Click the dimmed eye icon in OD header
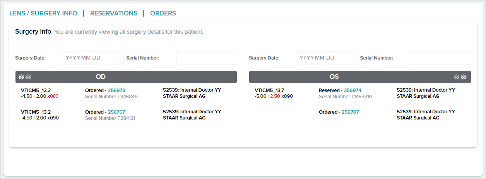Image resolution: width=486 pixels, height=179 pixels. click(x=28, y=77)
